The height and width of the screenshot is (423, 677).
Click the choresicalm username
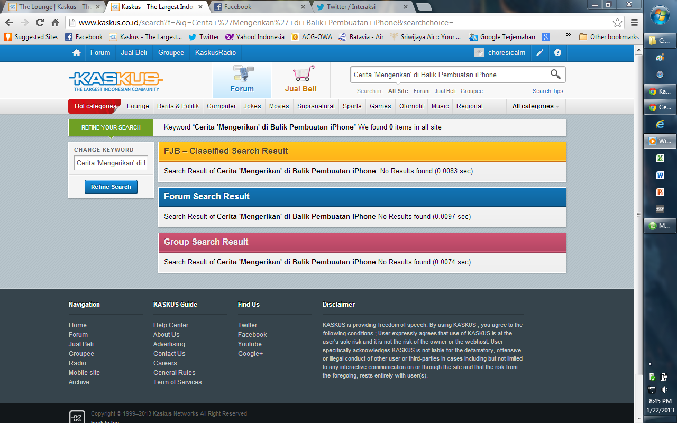[507, 52]
